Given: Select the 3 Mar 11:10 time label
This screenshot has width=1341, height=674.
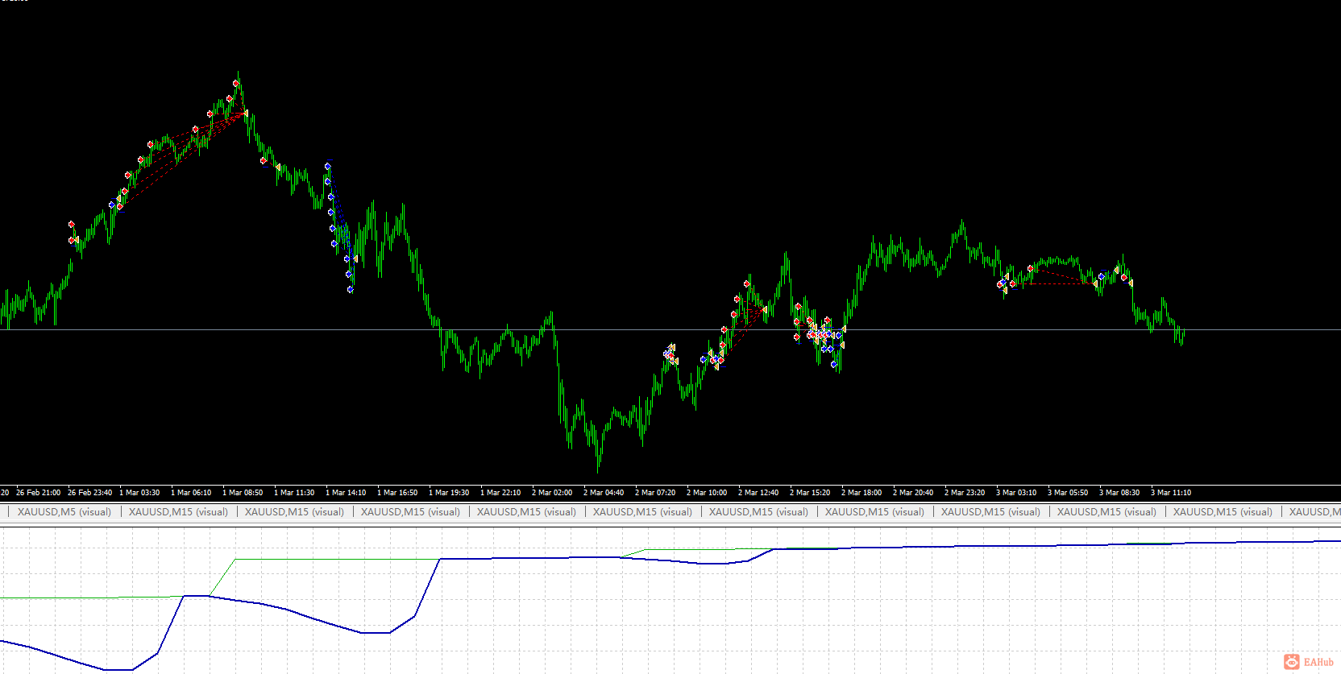Looking at the screenshot, I should coord(1171,493).
